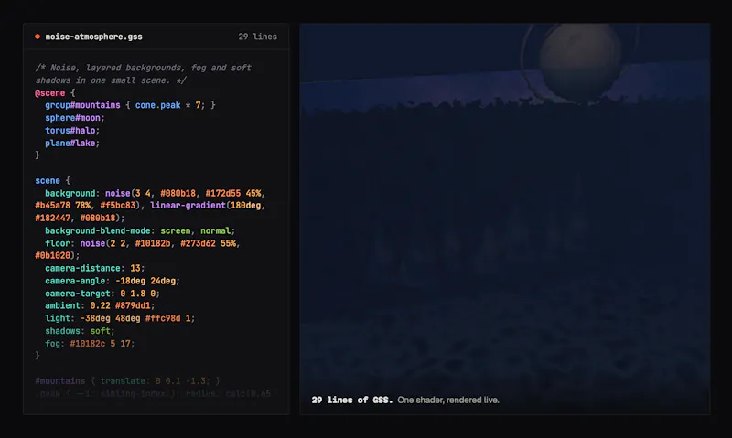Click the faded "#mountains { translate" line
This screenshot has width=732, height=438.
127,381
